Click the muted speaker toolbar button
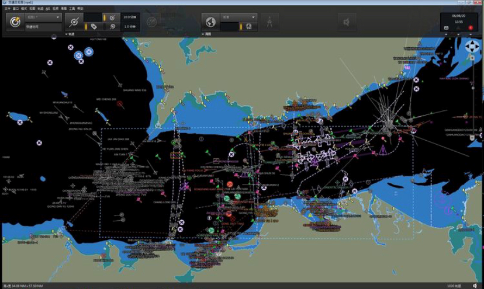This screenshot has height=289, width=484. pyautogui.click(x=347, y=22)
